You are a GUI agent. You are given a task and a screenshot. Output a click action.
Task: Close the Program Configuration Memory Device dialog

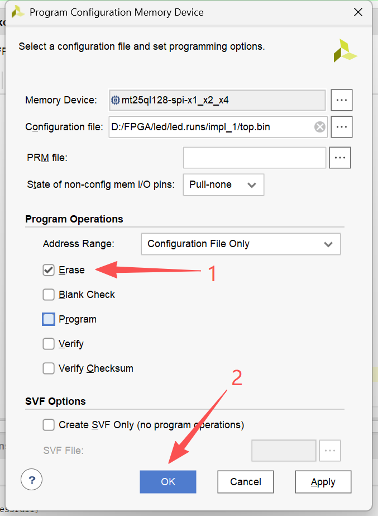358,12
